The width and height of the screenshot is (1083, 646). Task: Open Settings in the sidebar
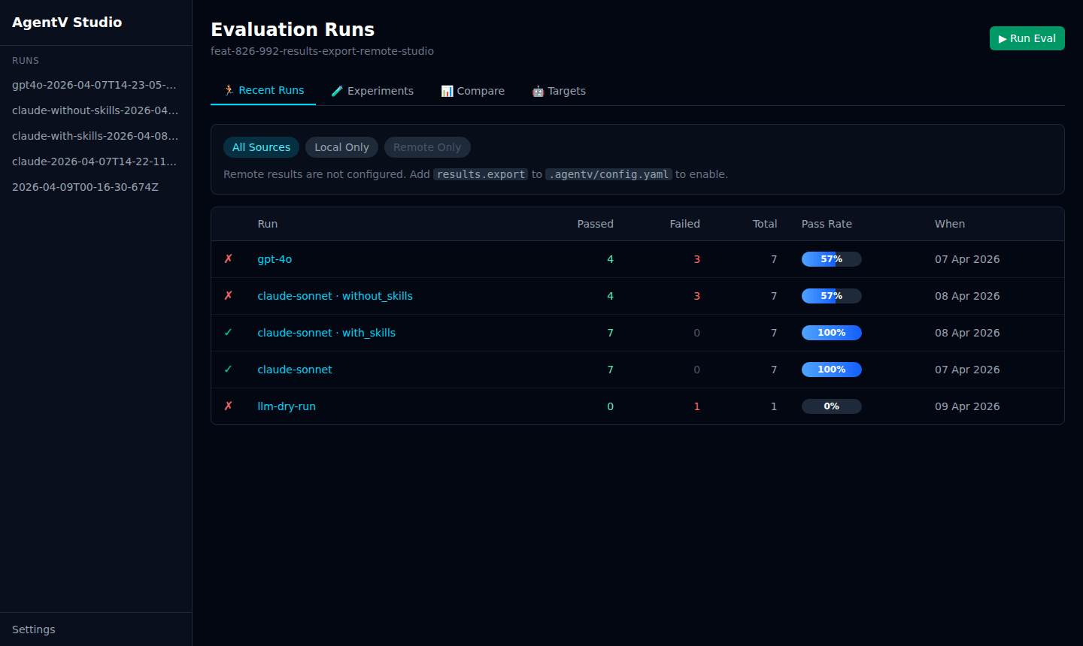pos(34,629)
